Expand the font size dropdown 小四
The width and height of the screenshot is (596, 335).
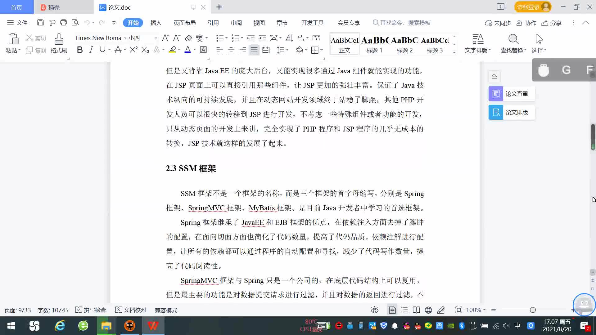click(156, 38)
